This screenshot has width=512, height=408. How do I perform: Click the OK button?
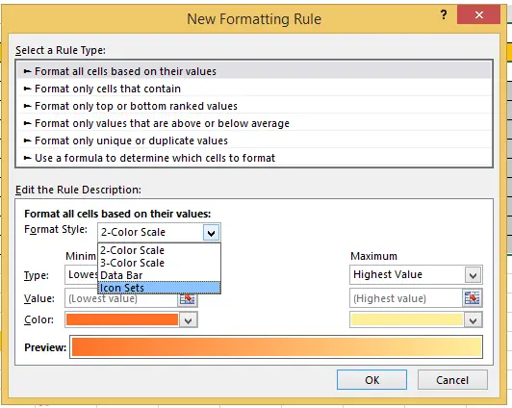[x=371, y=380]
